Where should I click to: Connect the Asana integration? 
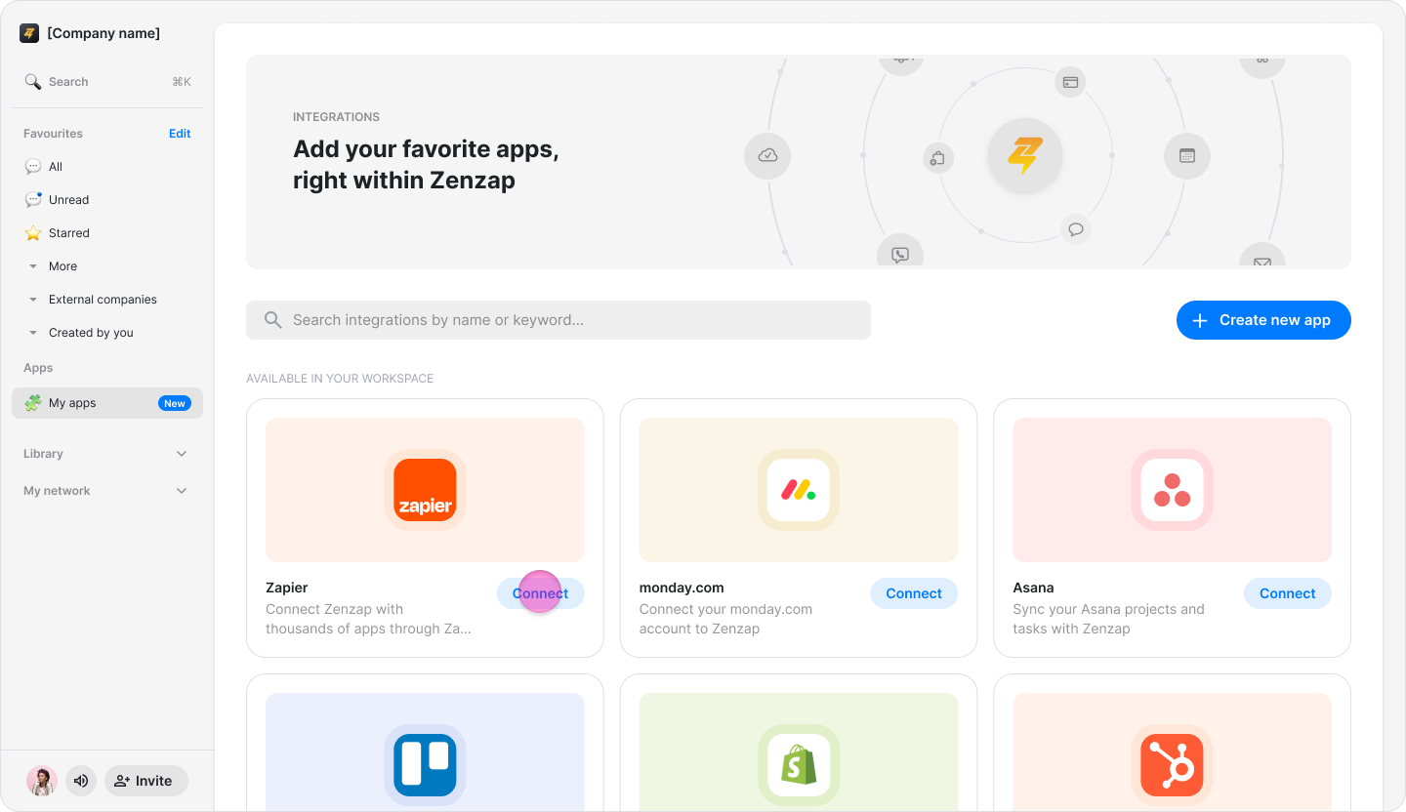click(x=1288, y=593)
